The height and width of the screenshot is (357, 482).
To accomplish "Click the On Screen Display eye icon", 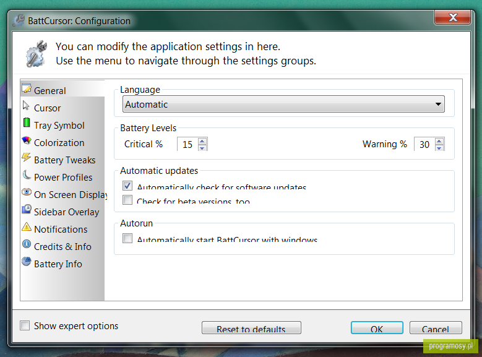I will 27,192.
